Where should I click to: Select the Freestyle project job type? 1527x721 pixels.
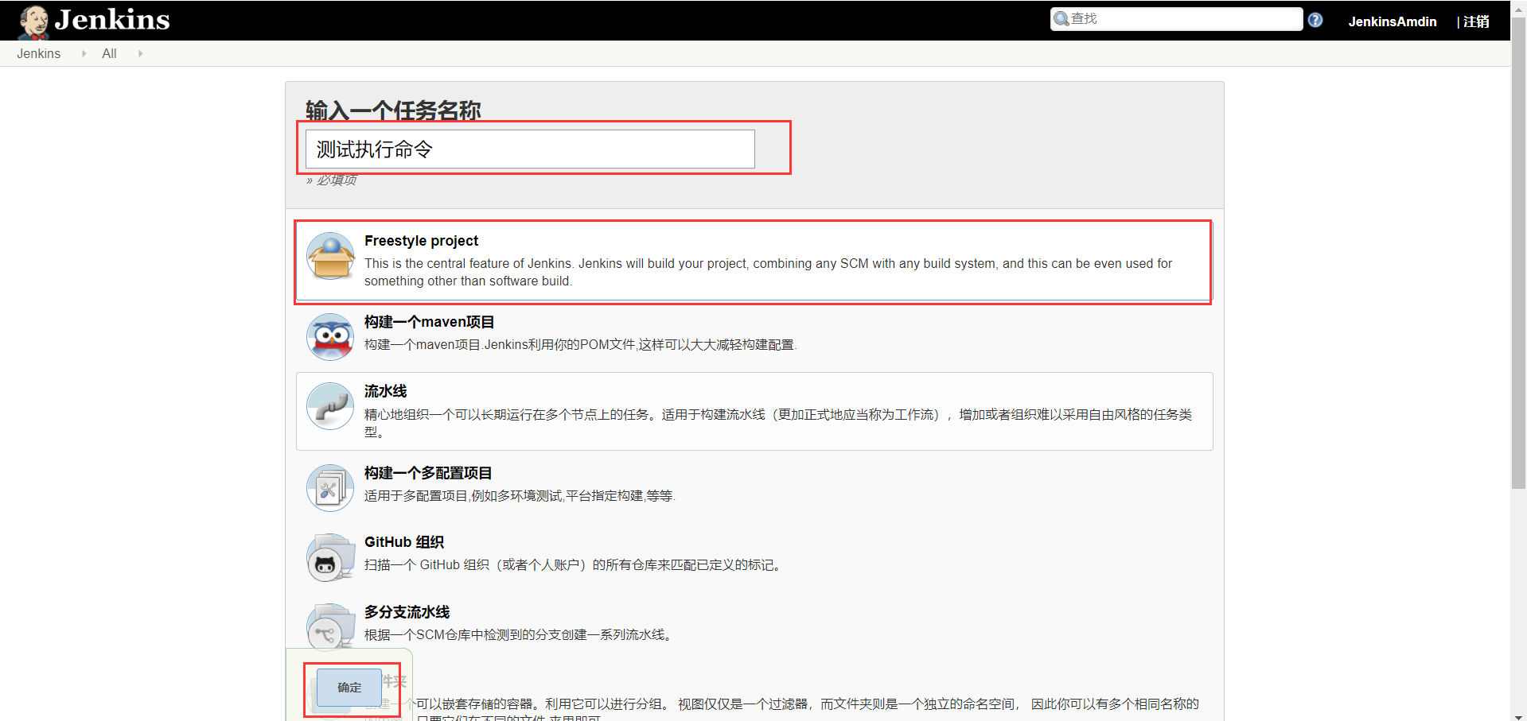tap(421, 240)
